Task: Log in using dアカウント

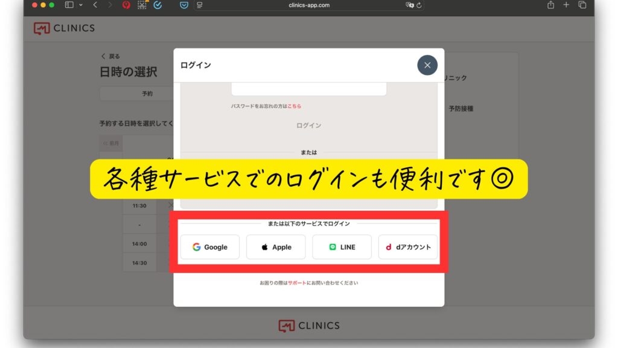Action: point(408,247)
